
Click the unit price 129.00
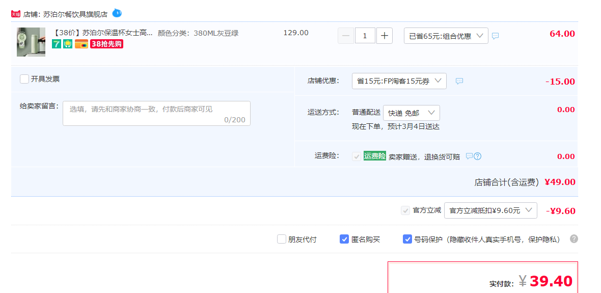point(296,33)
